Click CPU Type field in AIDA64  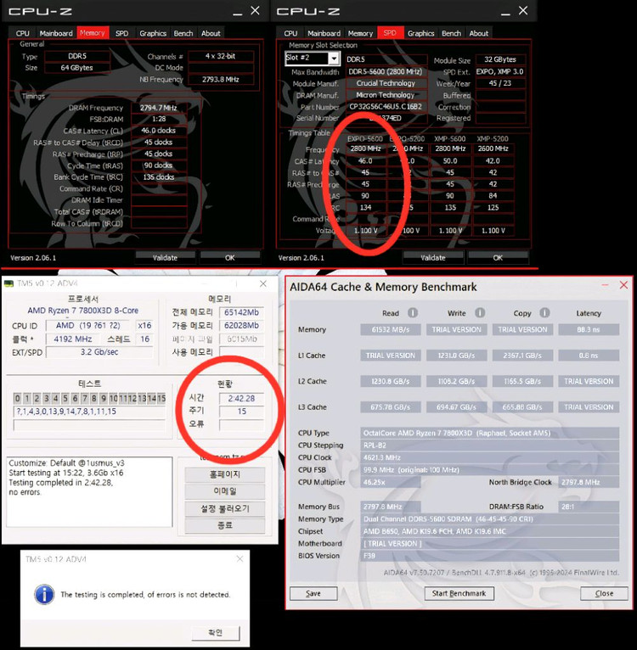pyautogui.click(x=490, y=433)
